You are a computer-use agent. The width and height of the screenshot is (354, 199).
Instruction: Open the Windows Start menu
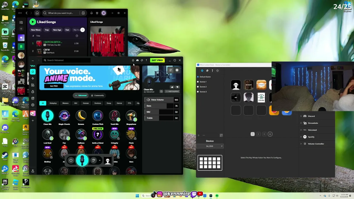[137, 196]
